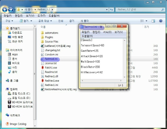Open the 사진 library in sidebar
The image size is (167, 129).
[x=13, y=68]
